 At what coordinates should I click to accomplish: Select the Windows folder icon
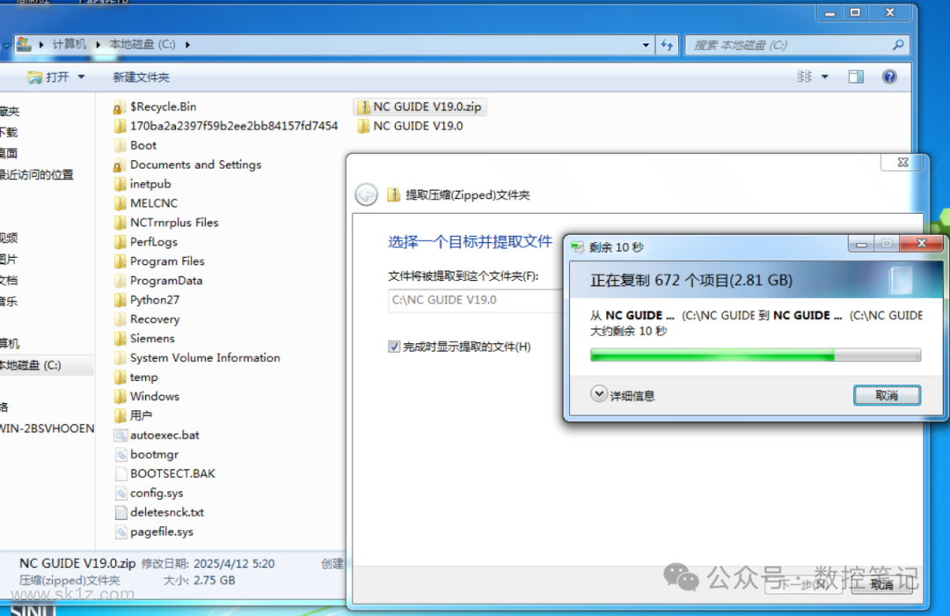pyautogui.click(x=120, y=397)
